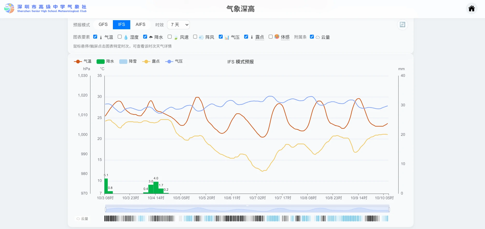Click the cloud icon beside 云量 checkbox

point(318,37)
